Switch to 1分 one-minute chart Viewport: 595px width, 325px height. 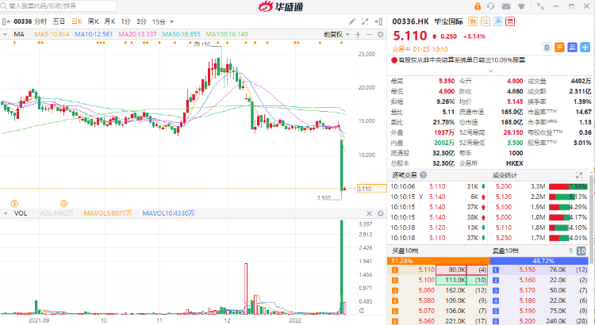point(126,21)
